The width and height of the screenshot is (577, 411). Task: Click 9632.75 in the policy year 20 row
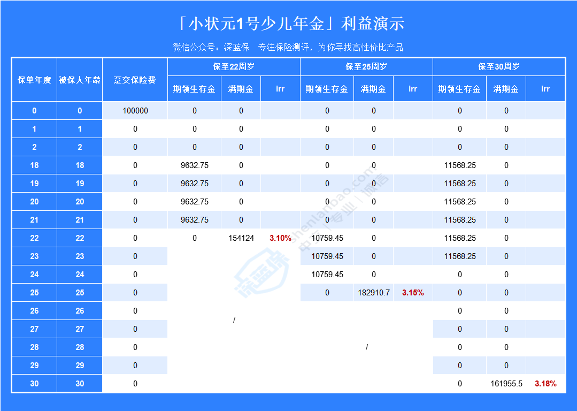[194, 202]
